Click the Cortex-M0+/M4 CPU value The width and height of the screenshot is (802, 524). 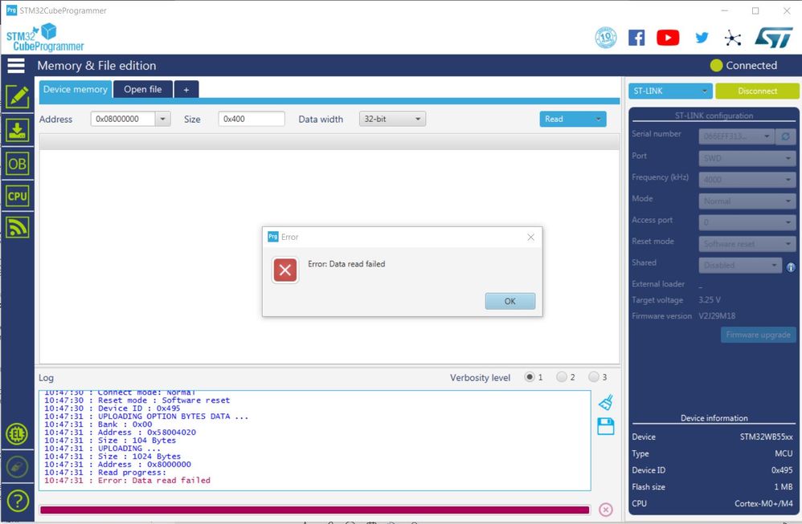(x=763, y=504)
